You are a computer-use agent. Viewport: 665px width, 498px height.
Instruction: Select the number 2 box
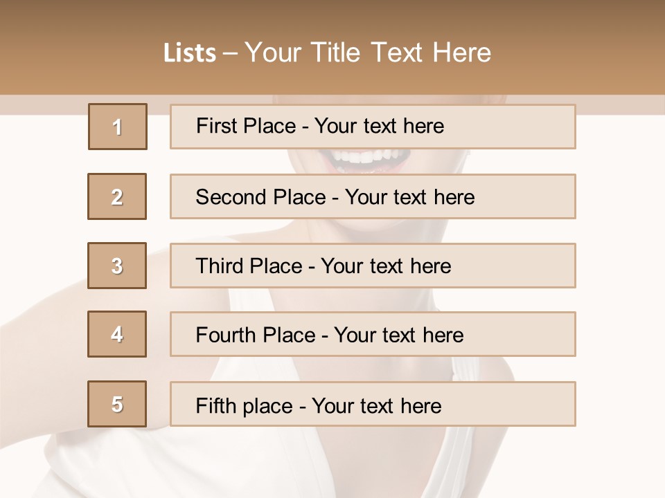117,196
